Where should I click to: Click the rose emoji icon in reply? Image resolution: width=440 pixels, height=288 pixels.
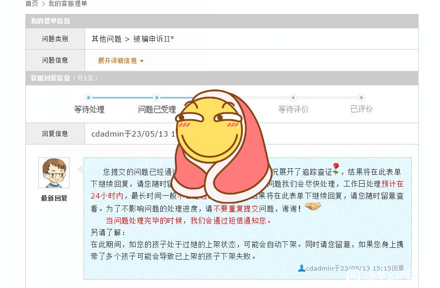point(336,169)
